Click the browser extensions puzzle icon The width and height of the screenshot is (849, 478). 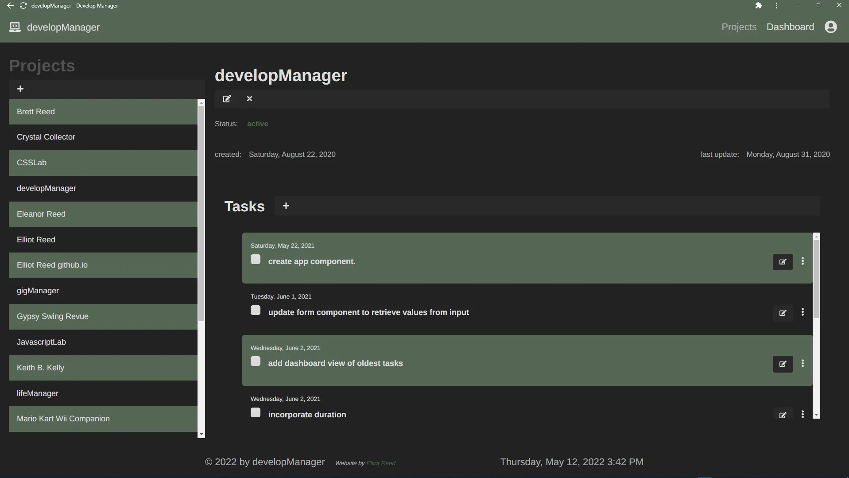tap(758, 5)
